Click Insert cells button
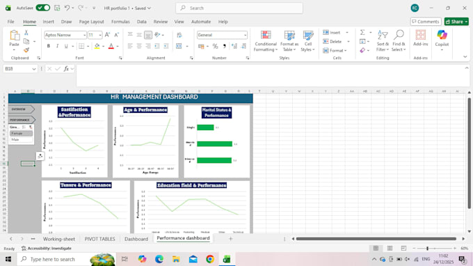This screenshot has height=266, width=473. [332, 32]
